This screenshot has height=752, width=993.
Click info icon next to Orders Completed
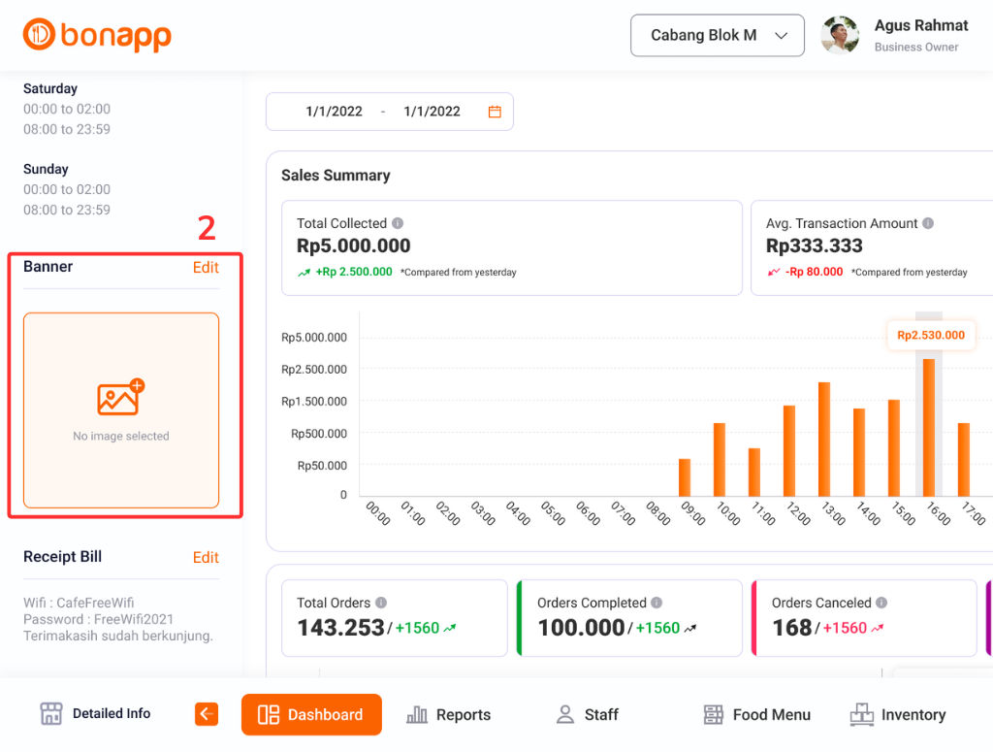tap(657, 603)
